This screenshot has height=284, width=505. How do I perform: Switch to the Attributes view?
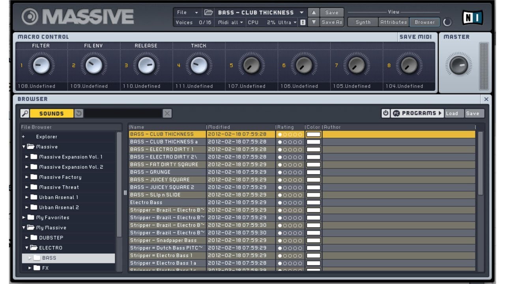coord(394,22)
